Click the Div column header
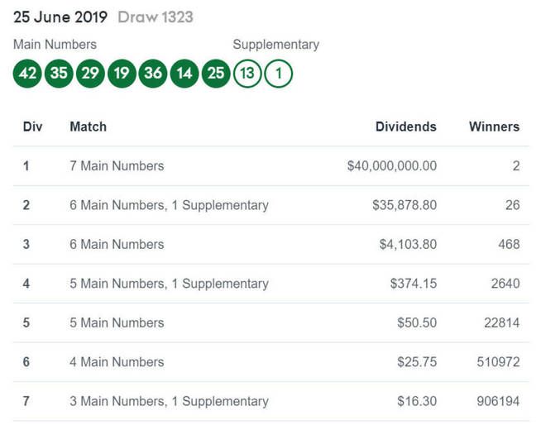 coord(32,127)
